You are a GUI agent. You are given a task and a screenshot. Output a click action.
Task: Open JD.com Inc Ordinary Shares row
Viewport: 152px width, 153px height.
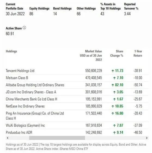31,92
